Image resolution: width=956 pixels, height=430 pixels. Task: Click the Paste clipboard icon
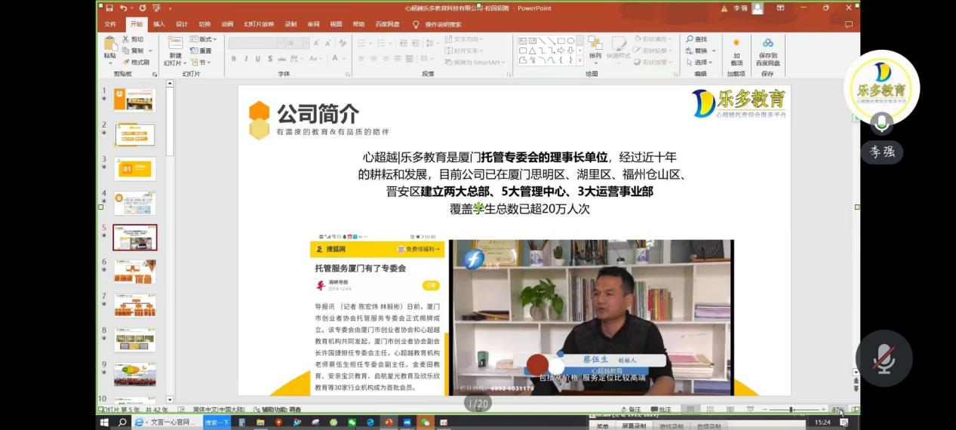[x=110, y=45]
